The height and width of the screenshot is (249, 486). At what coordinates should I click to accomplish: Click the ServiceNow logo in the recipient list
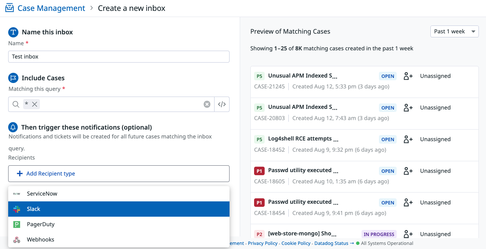point(16,194)
